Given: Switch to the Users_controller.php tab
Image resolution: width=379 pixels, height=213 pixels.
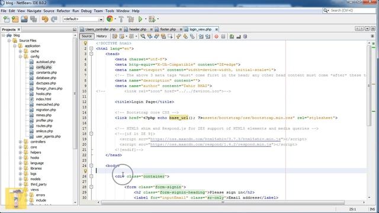Looking at the screenshot, I should coord(101,29).
